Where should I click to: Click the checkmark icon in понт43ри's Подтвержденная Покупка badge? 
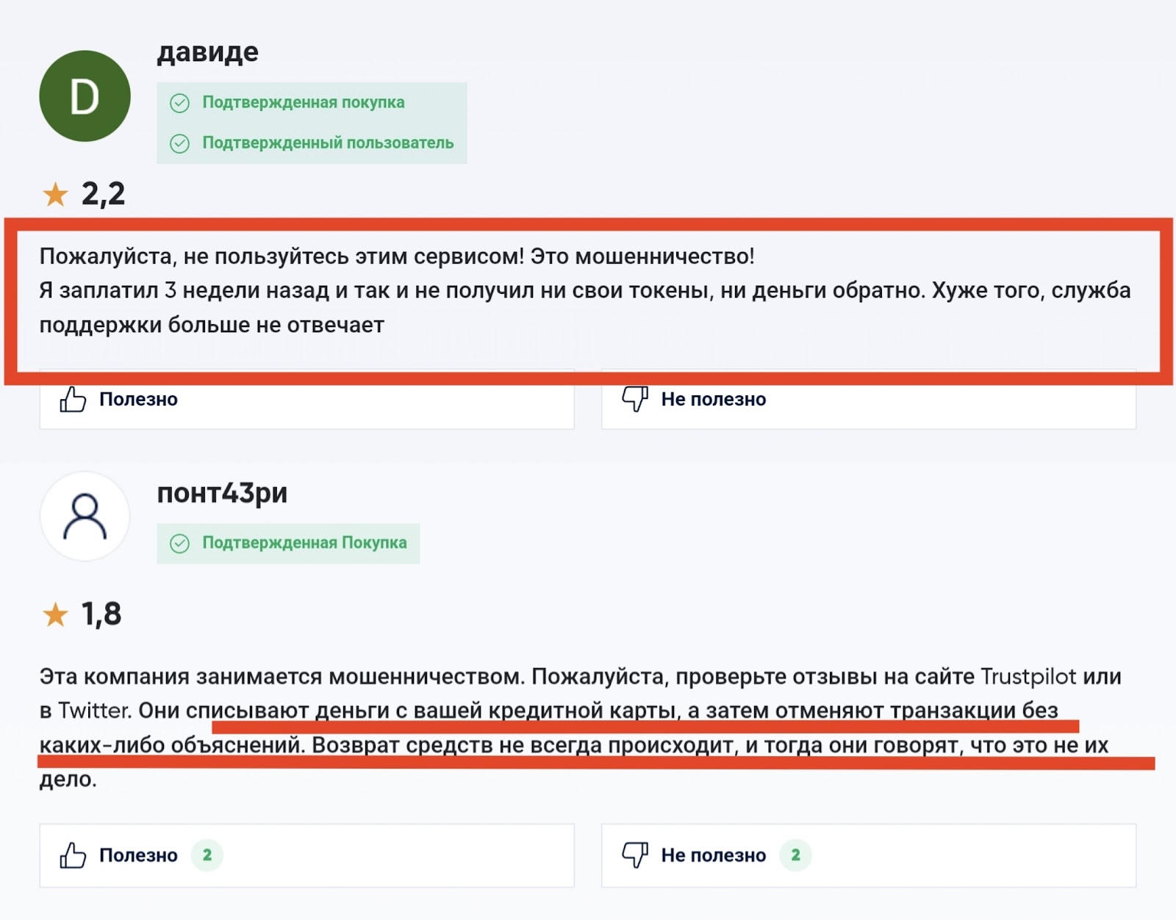tap(180, 544)
